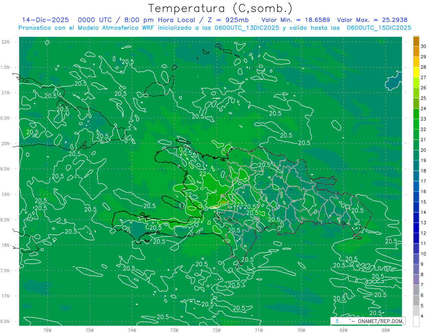Select the "73W" longitude label

[x=174, y=330]
